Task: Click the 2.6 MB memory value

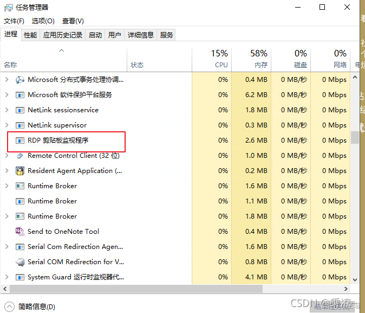Action: (x=256, y=140)
